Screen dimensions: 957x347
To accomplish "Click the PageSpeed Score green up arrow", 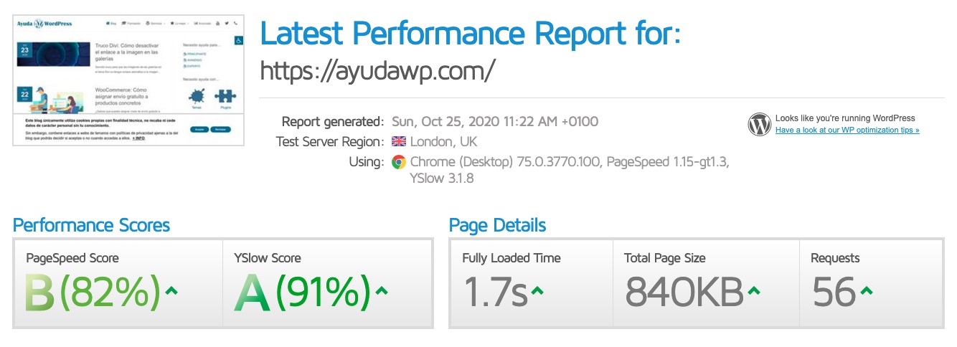I will 171,290.
